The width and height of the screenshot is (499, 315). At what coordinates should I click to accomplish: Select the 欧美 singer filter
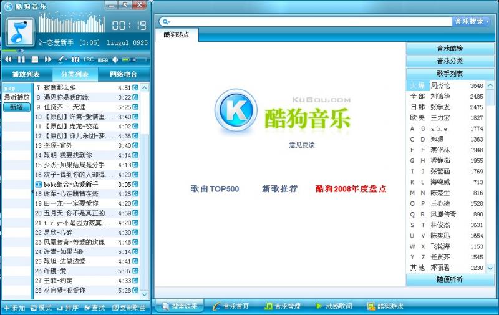[x=417, y=118]
